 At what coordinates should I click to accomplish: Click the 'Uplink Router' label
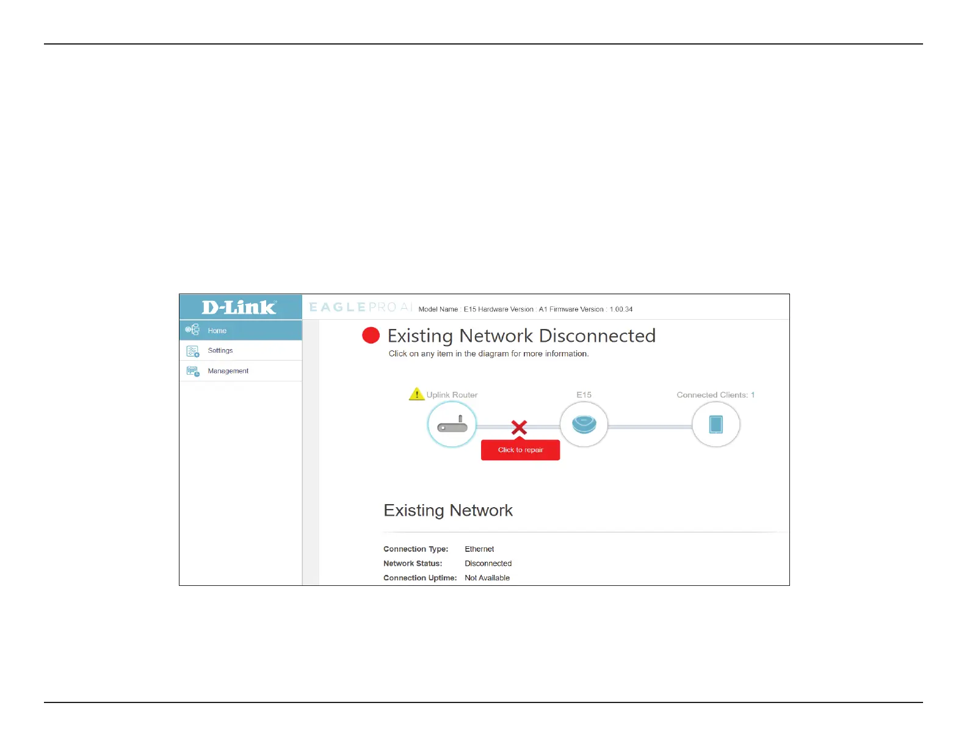click(452, 395)
